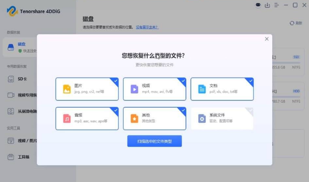Click 扫描选中的文件类型 scan button

tap(154, 141)
